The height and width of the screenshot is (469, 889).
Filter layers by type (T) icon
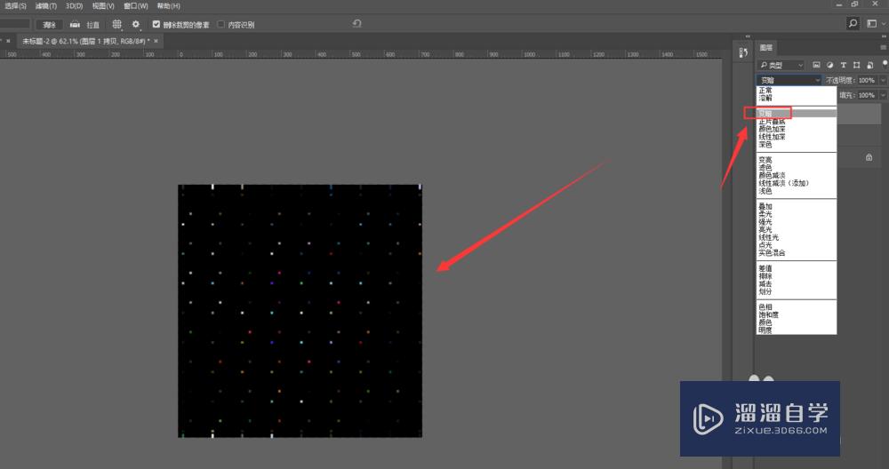[x=843, y=65]
